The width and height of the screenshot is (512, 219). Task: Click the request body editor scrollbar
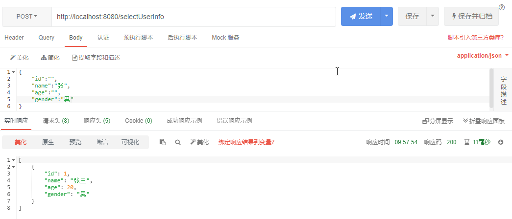point(491,88)
